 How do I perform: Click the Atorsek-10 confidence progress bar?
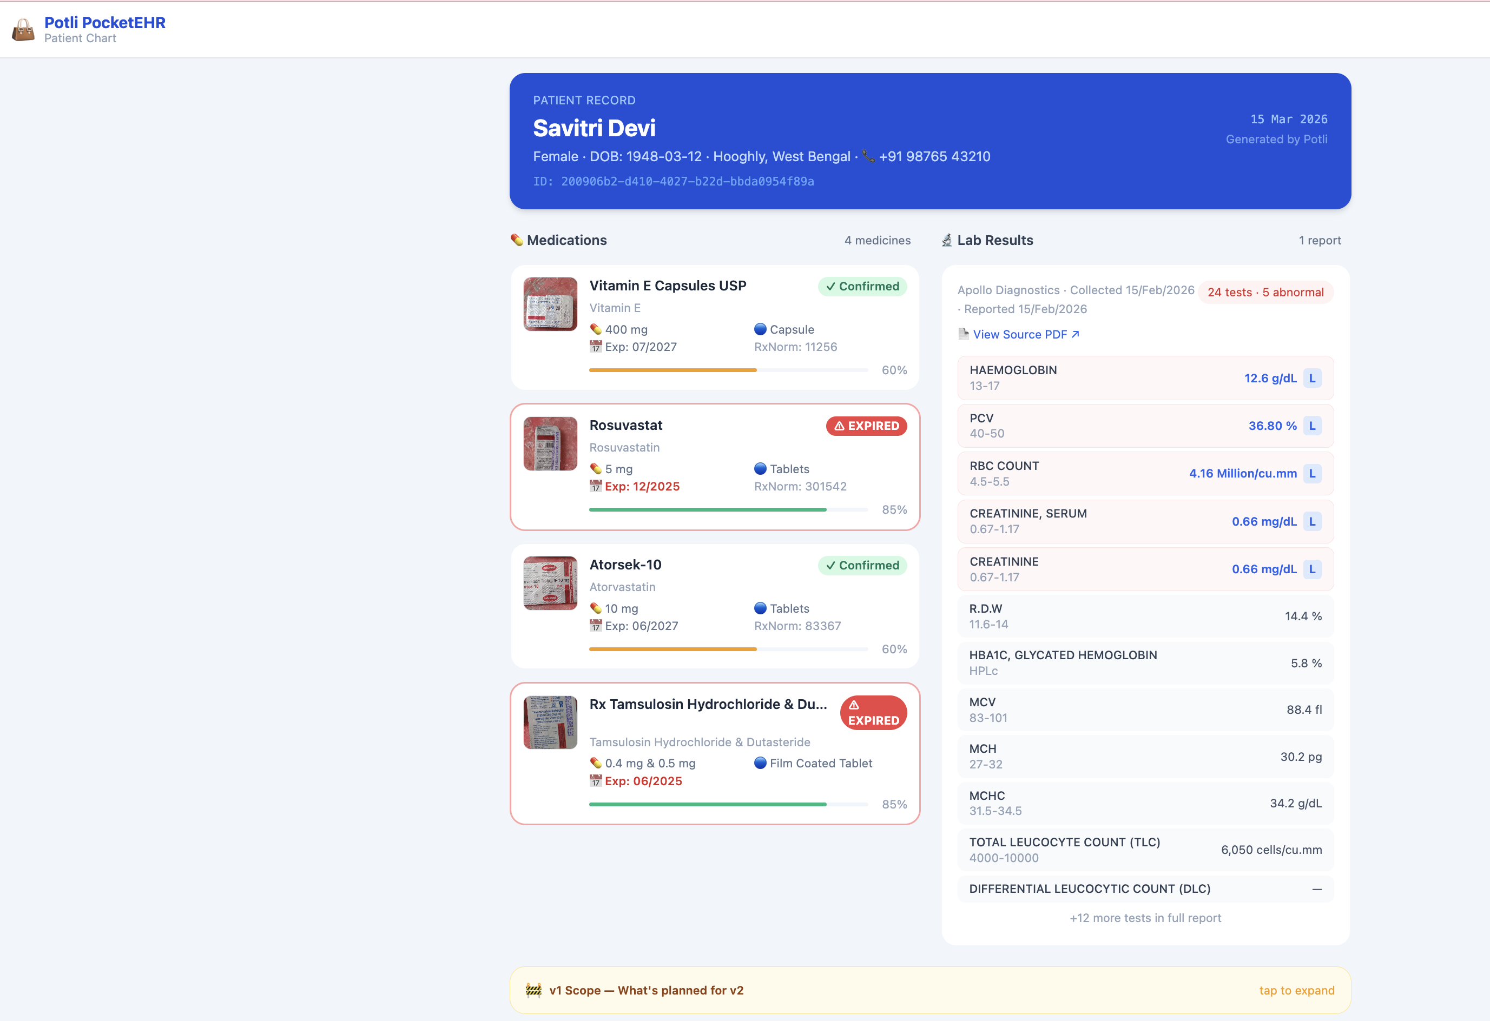pyautogui.click(x=728, y=648)
